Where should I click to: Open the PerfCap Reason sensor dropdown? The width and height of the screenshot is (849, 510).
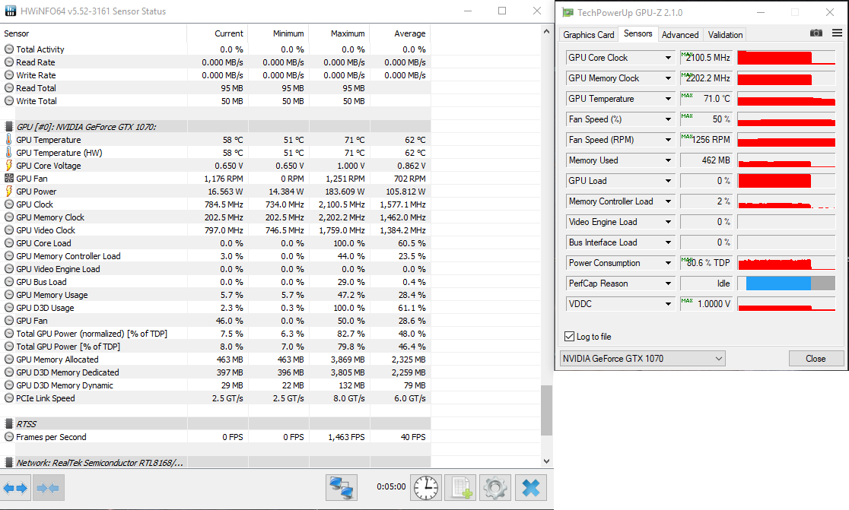[668, 284]
